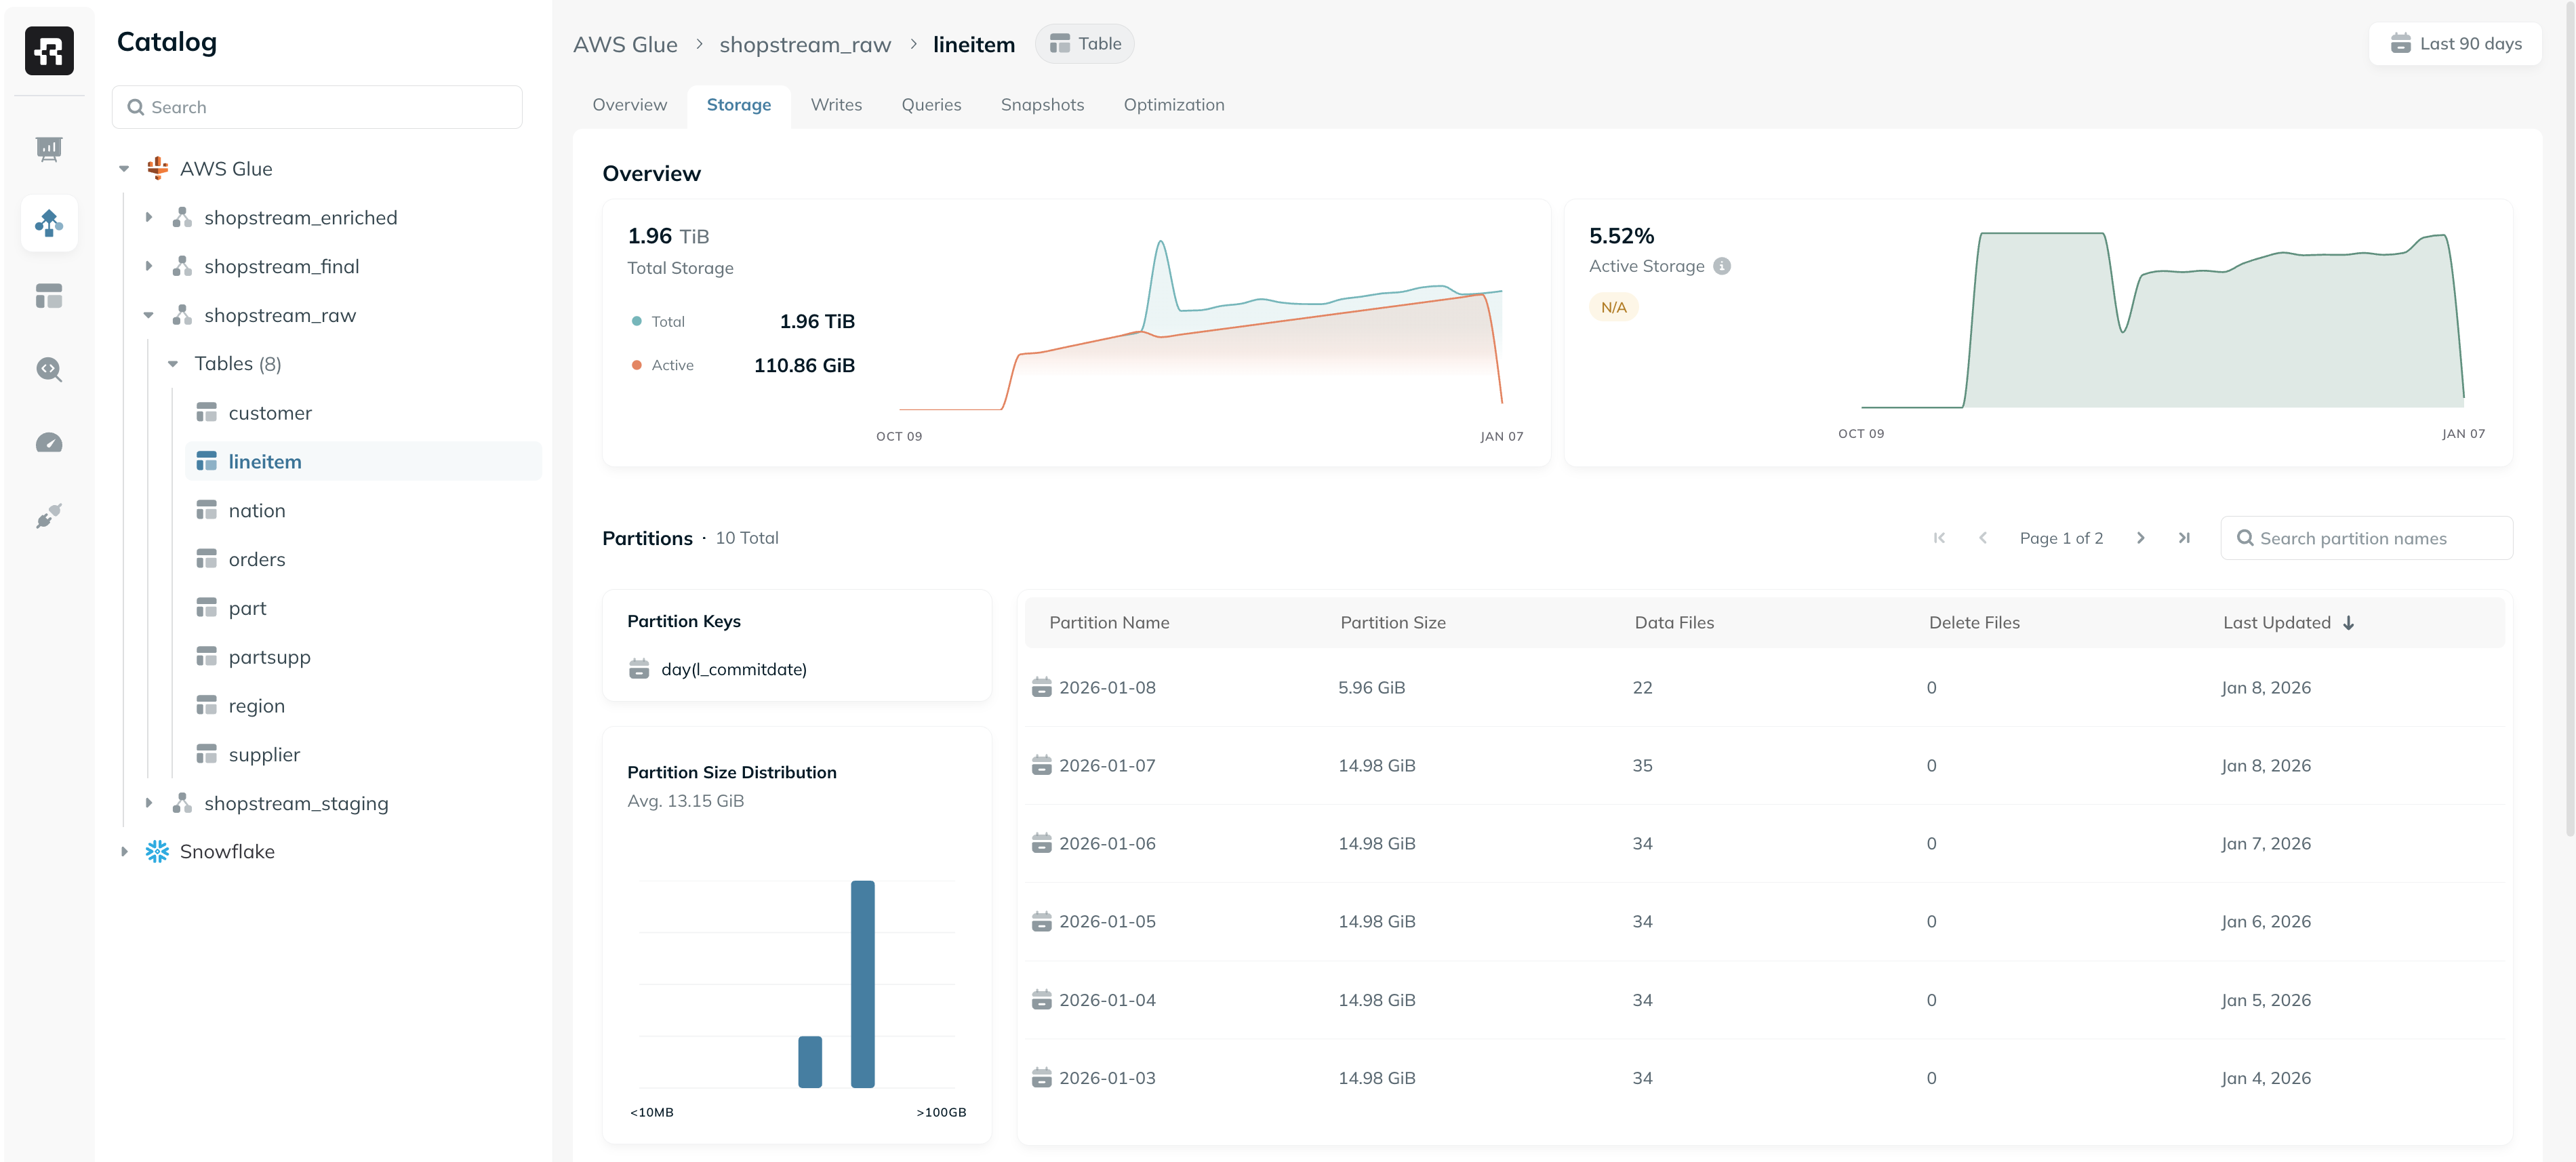Switch to the Optimization tab
Screen dimensions: 2576x1162
tap(1173, 105)
